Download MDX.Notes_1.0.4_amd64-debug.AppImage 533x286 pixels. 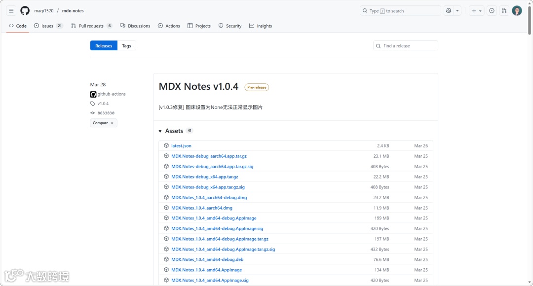point(214,218)
